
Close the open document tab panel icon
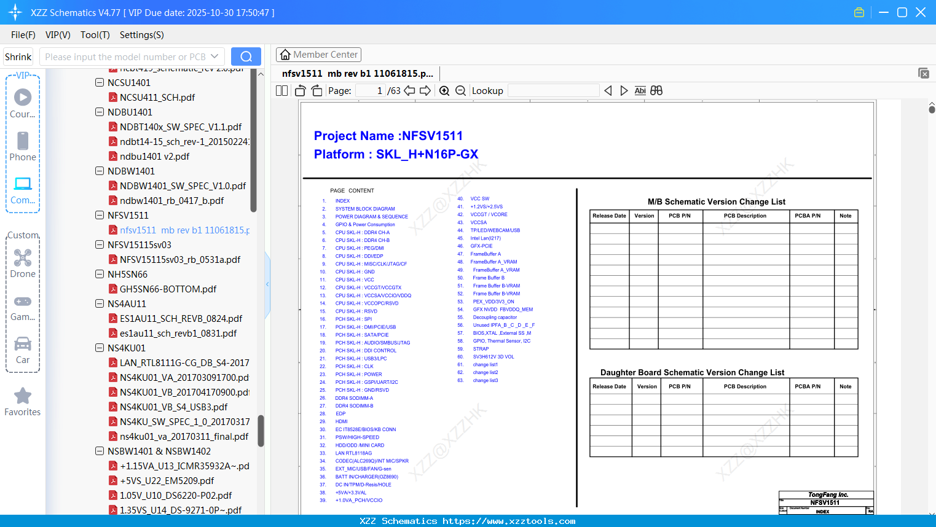pyautogui.click(x=924, y=73)
